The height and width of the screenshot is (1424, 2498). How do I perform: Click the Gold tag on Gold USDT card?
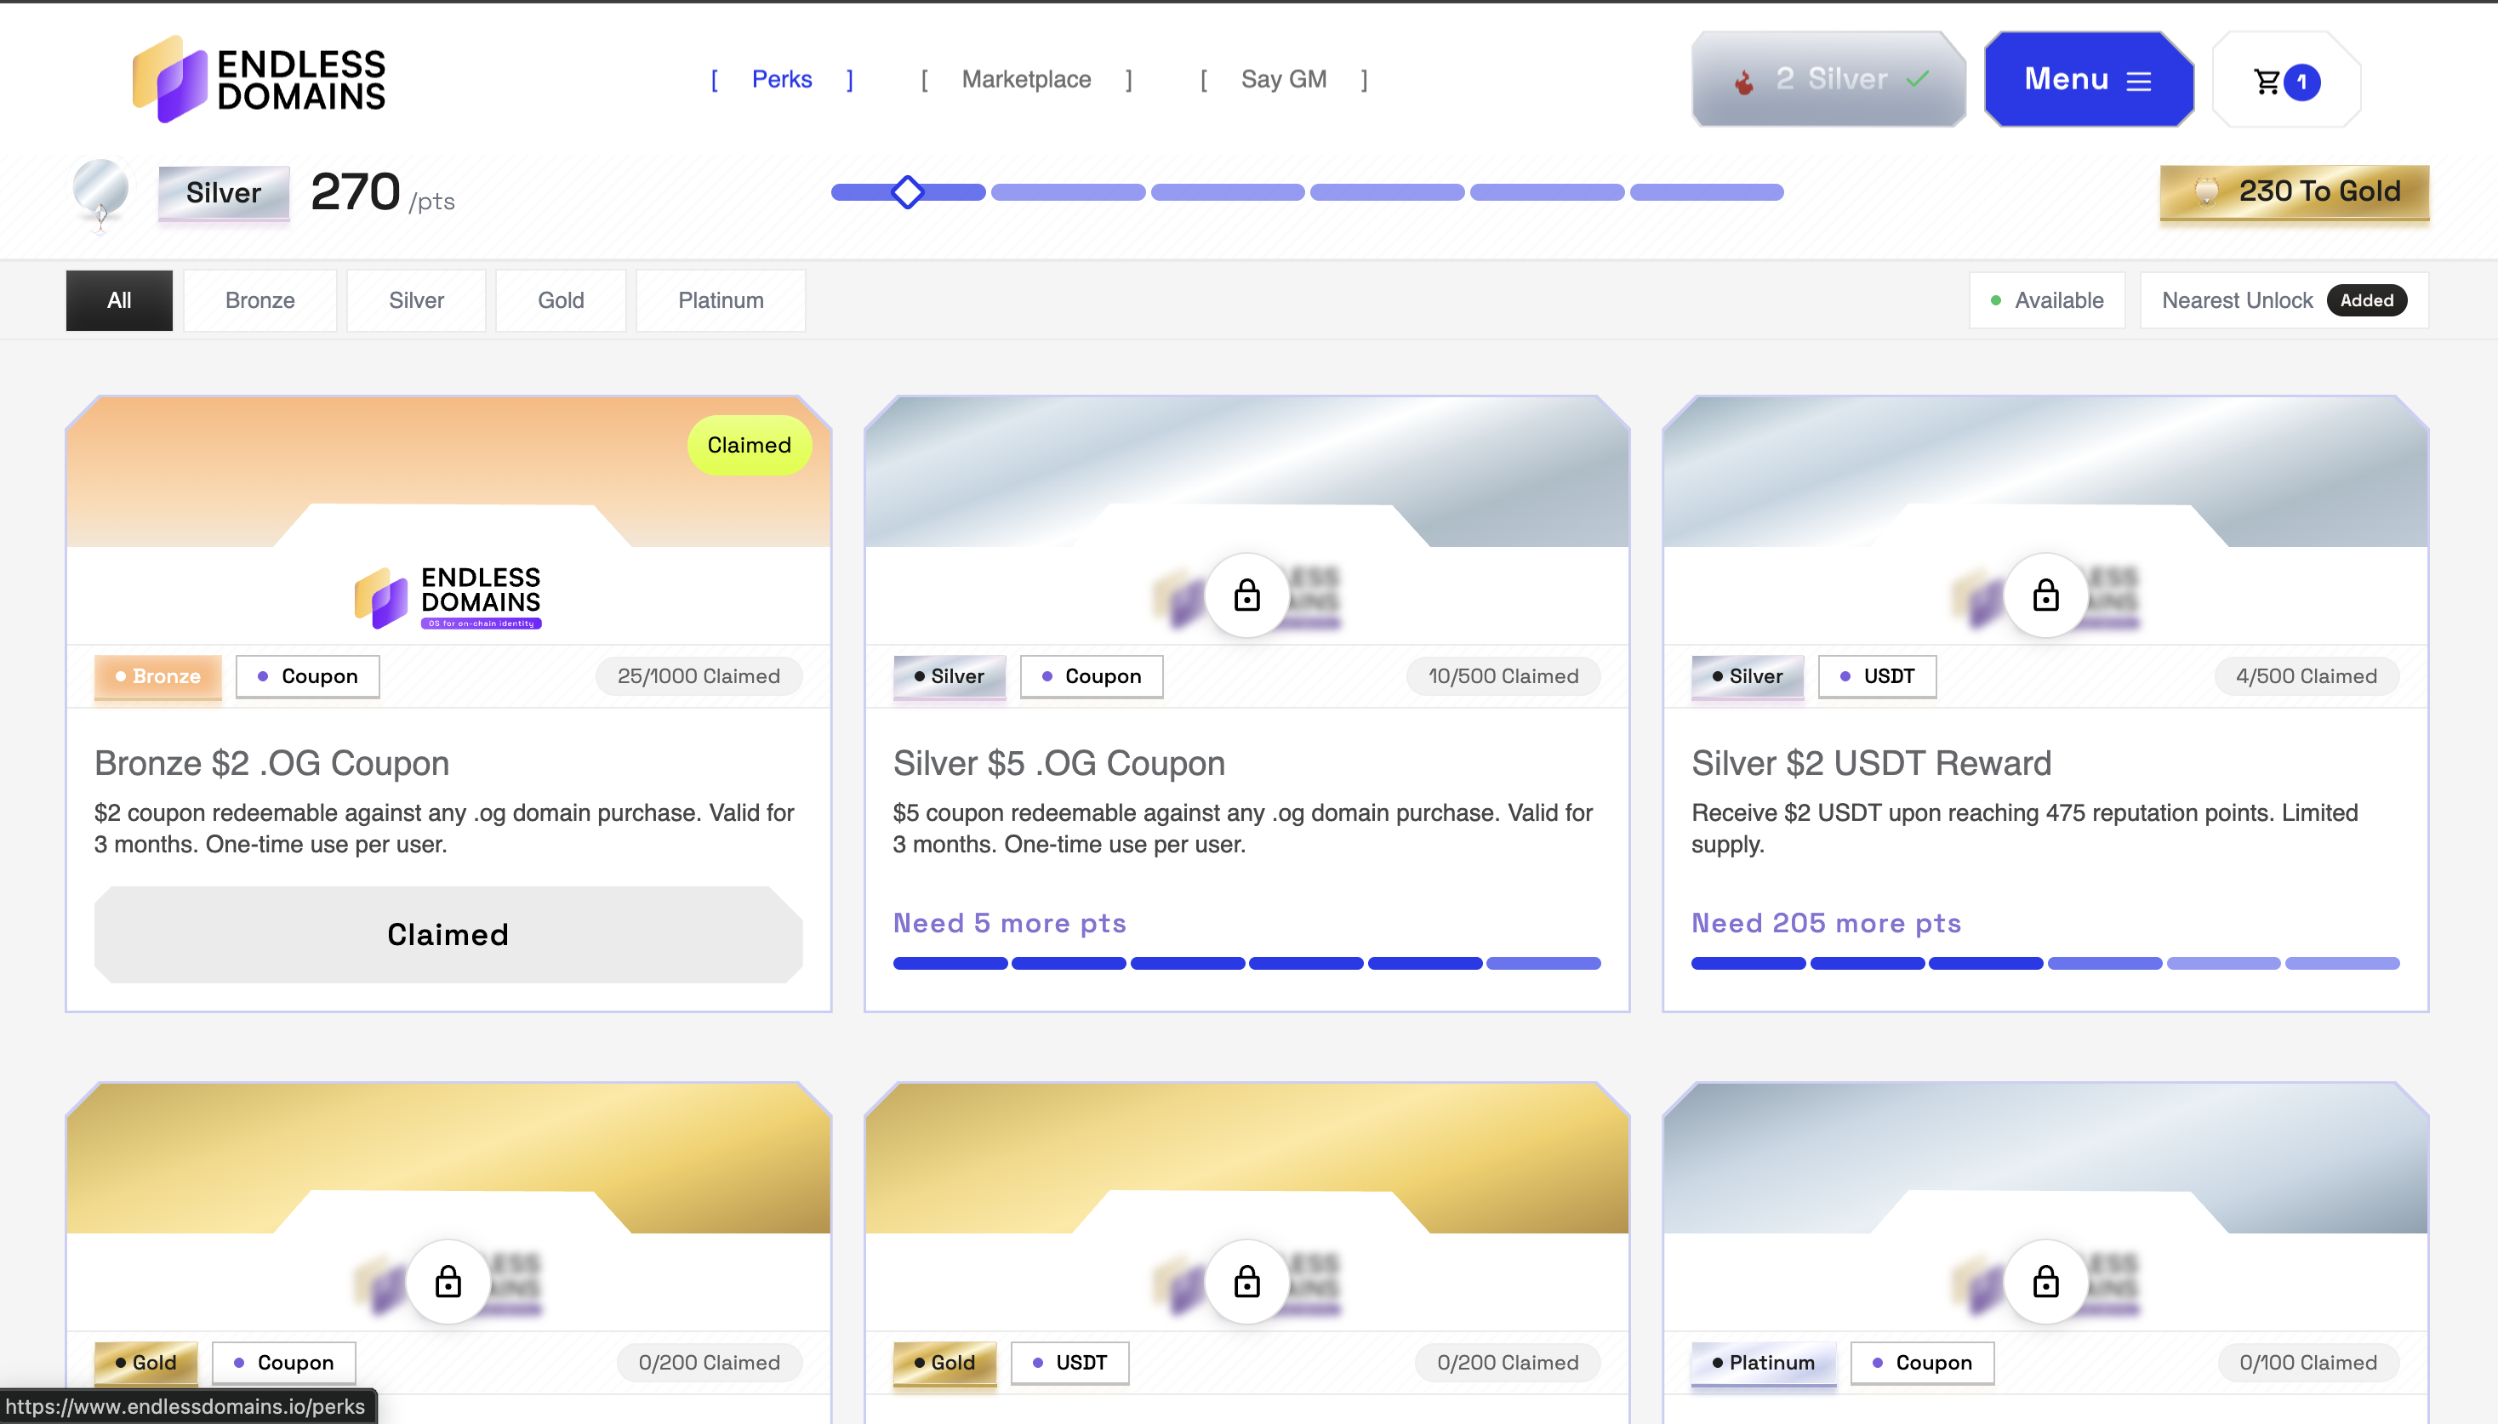point(944,1364)
